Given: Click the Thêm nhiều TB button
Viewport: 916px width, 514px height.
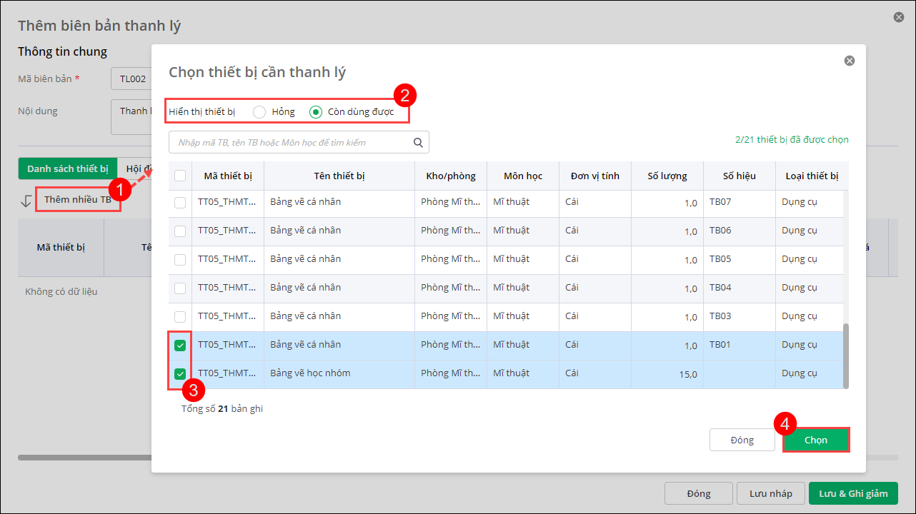Looking at the screenshot, I should [77, 200].
